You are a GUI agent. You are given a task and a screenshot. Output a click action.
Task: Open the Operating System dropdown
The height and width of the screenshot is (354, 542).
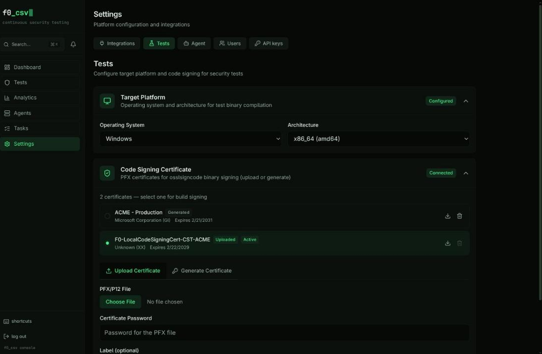[190, 139]
